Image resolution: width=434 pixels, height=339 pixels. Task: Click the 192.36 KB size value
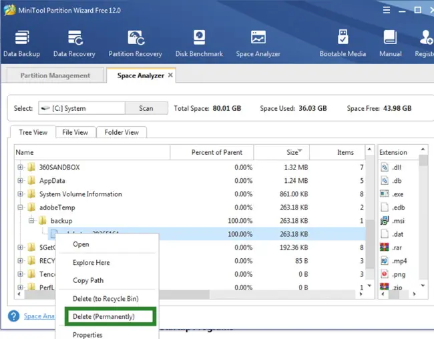(294, 248)
